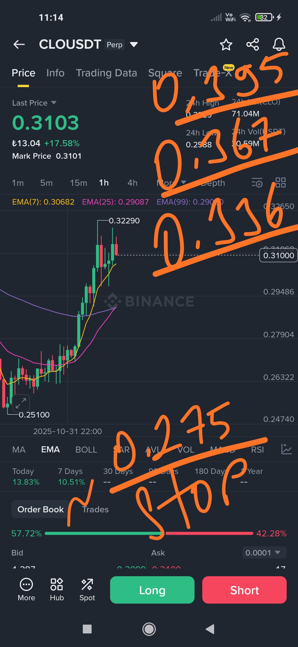Image resolution: width=298 pixels, height=647 pixels.
Task: Switch to the Trading Data tab
Action: pyautogui.click(x=107, y=73)
